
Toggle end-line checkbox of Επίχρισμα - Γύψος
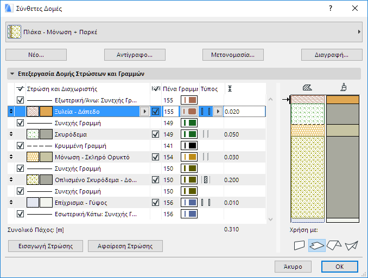(156, 203)
